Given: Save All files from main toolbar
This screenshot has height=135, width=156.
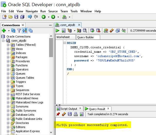Looking at the screenshot, I should tap(22, 17).
